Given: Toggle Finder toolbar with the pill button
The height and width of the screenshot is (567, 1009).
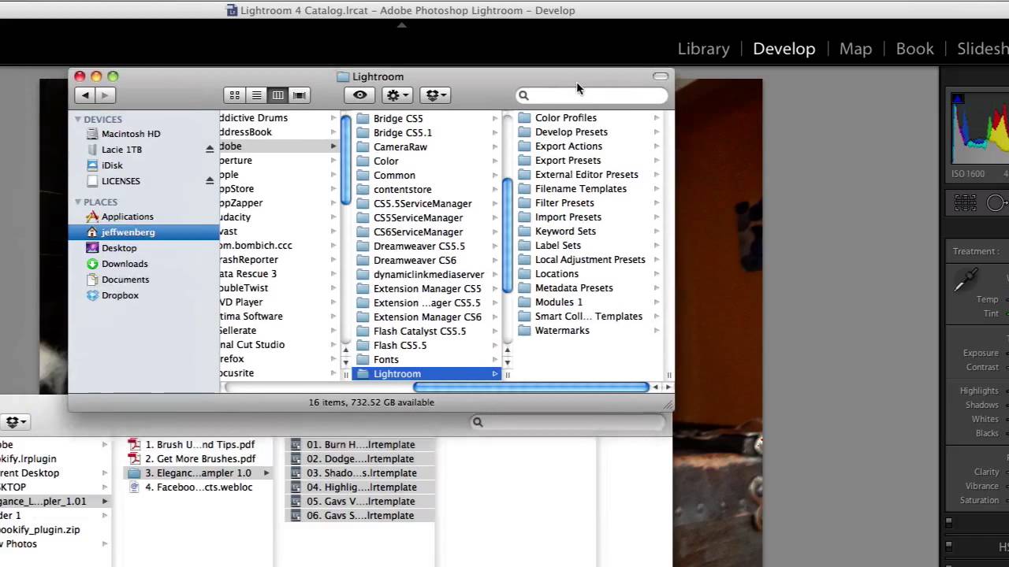Looking at the screenshot, I should tap(661, 76).
